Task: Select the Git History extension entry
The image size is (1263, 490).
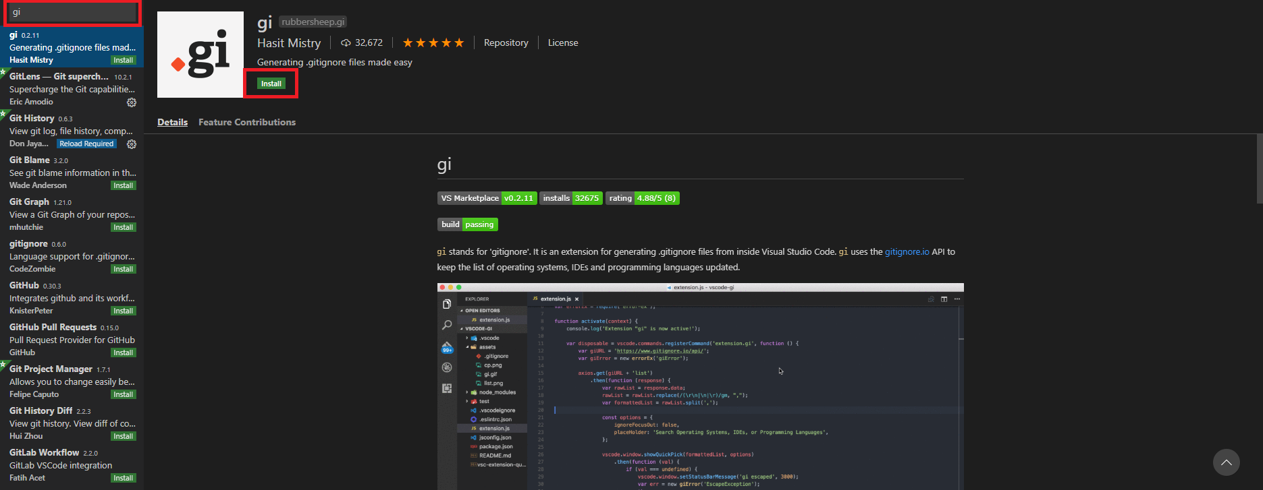Action: pos(72,131)
